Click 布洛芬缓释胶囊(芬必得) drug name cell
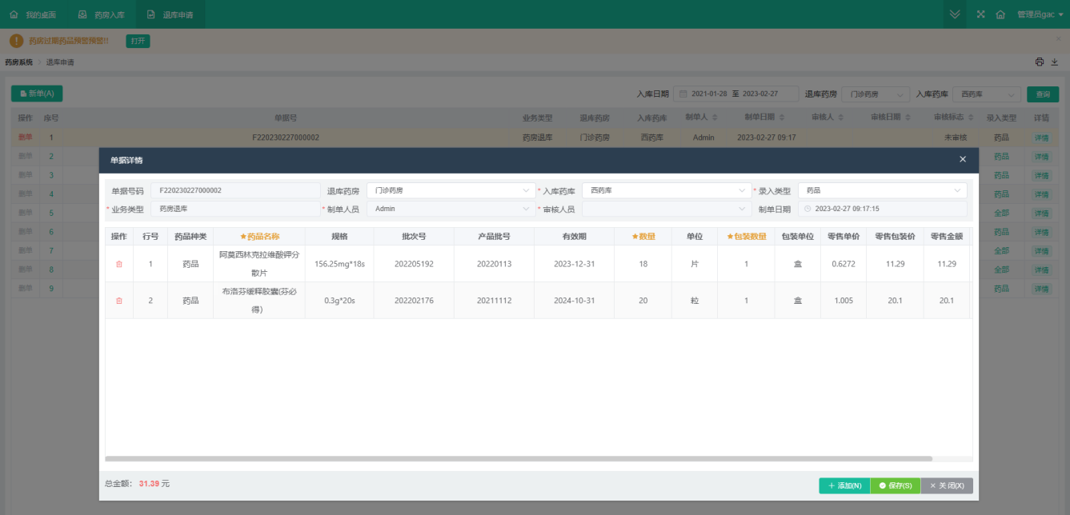The image size is (1070, 515). [x=259, y=301]
